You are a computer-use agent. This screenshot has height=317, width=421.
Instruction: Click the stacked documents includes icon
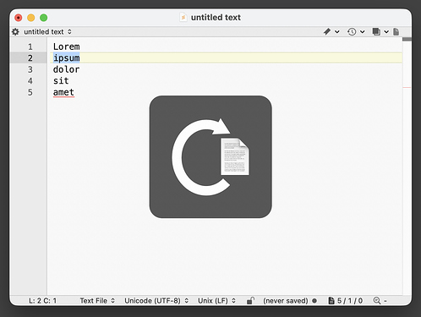pyautogui.click(x=376, y=31)
